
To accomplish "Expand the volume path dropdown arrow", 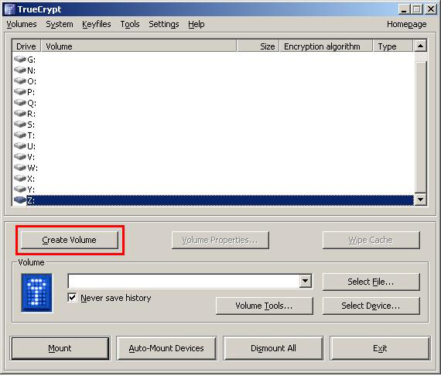I will [x=306, y=281].
